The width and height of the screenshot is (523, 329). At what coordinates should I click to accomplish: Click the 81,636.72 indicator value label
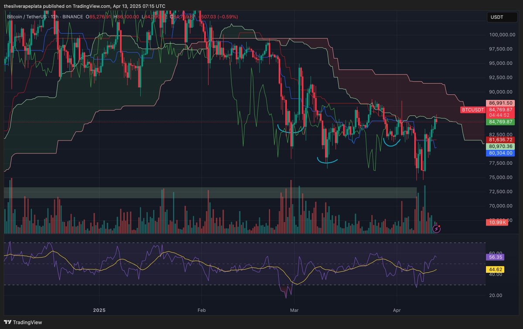501,139
